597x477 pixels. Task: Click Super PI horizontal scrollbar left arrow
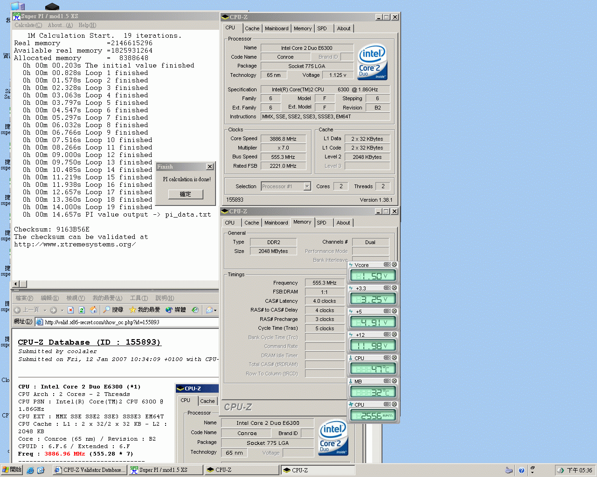click(16, 284)
